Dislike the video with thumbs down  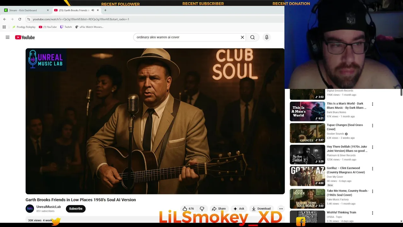(x=202, y=209)
